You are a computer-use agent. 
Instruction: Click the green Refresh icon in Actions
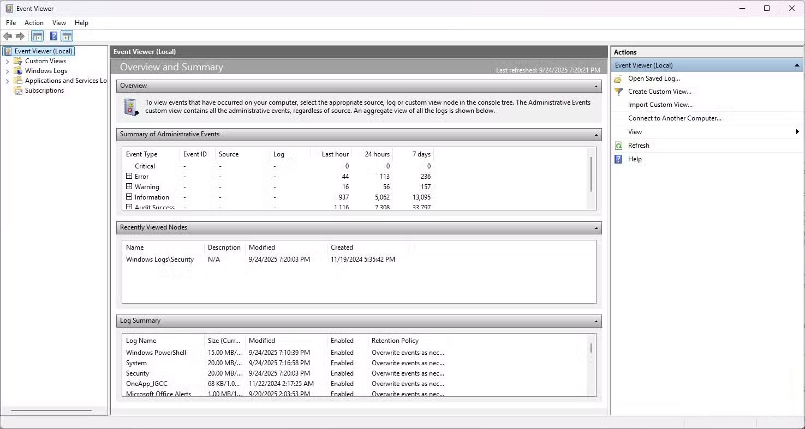point(618,146)
